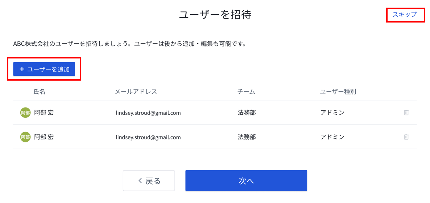Click the first row's lindsey.stroud@gmail.com email
430x203 pixels.
(x=148, y=113)
